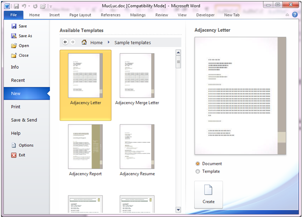Switch to the View tab
This screenshot has width=302, height=217.
coord(182,15)
